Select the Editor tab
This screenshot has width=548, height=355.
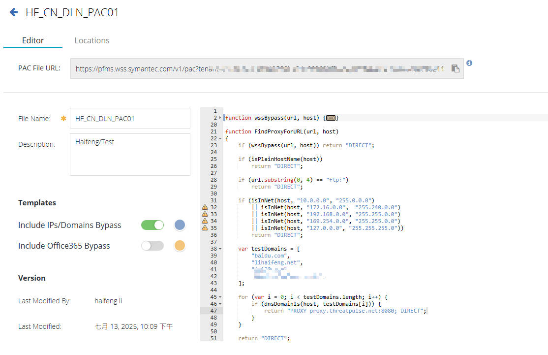pos(32,40)
